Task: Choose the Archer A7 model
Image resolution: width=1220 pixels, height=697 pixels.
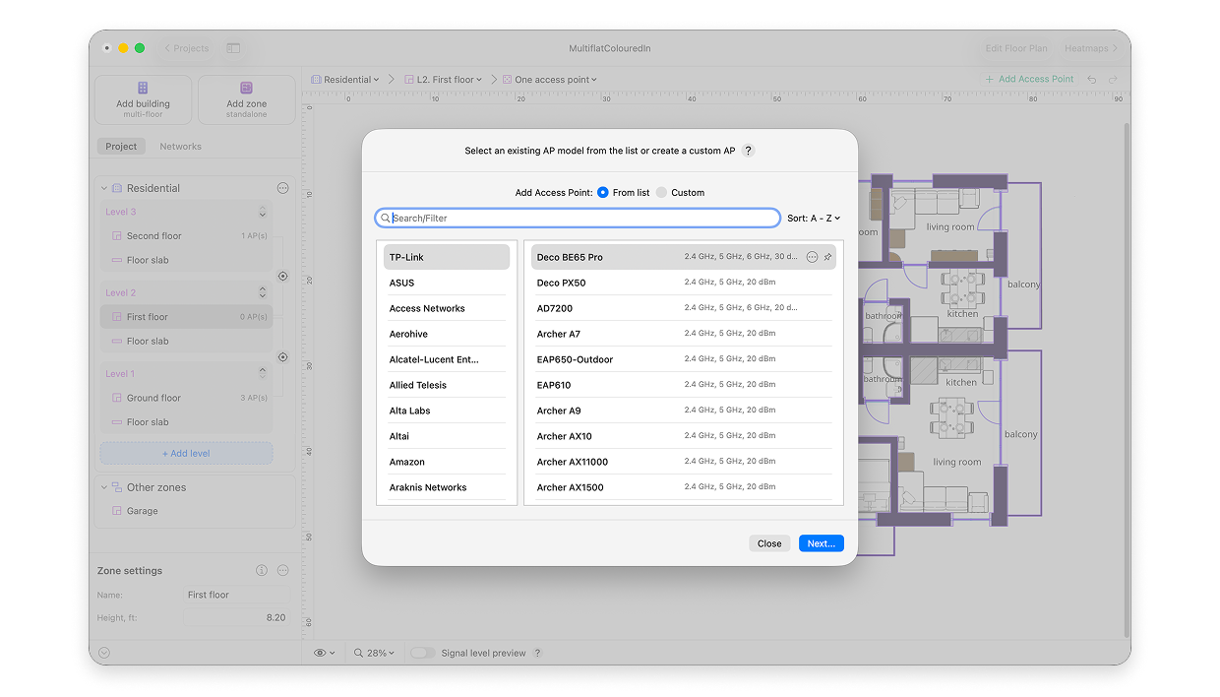Action: (684, 334)
